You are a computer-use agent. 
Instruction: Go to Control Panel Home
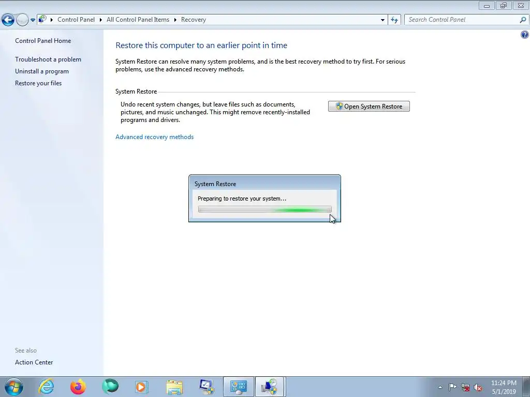point(43,41)
